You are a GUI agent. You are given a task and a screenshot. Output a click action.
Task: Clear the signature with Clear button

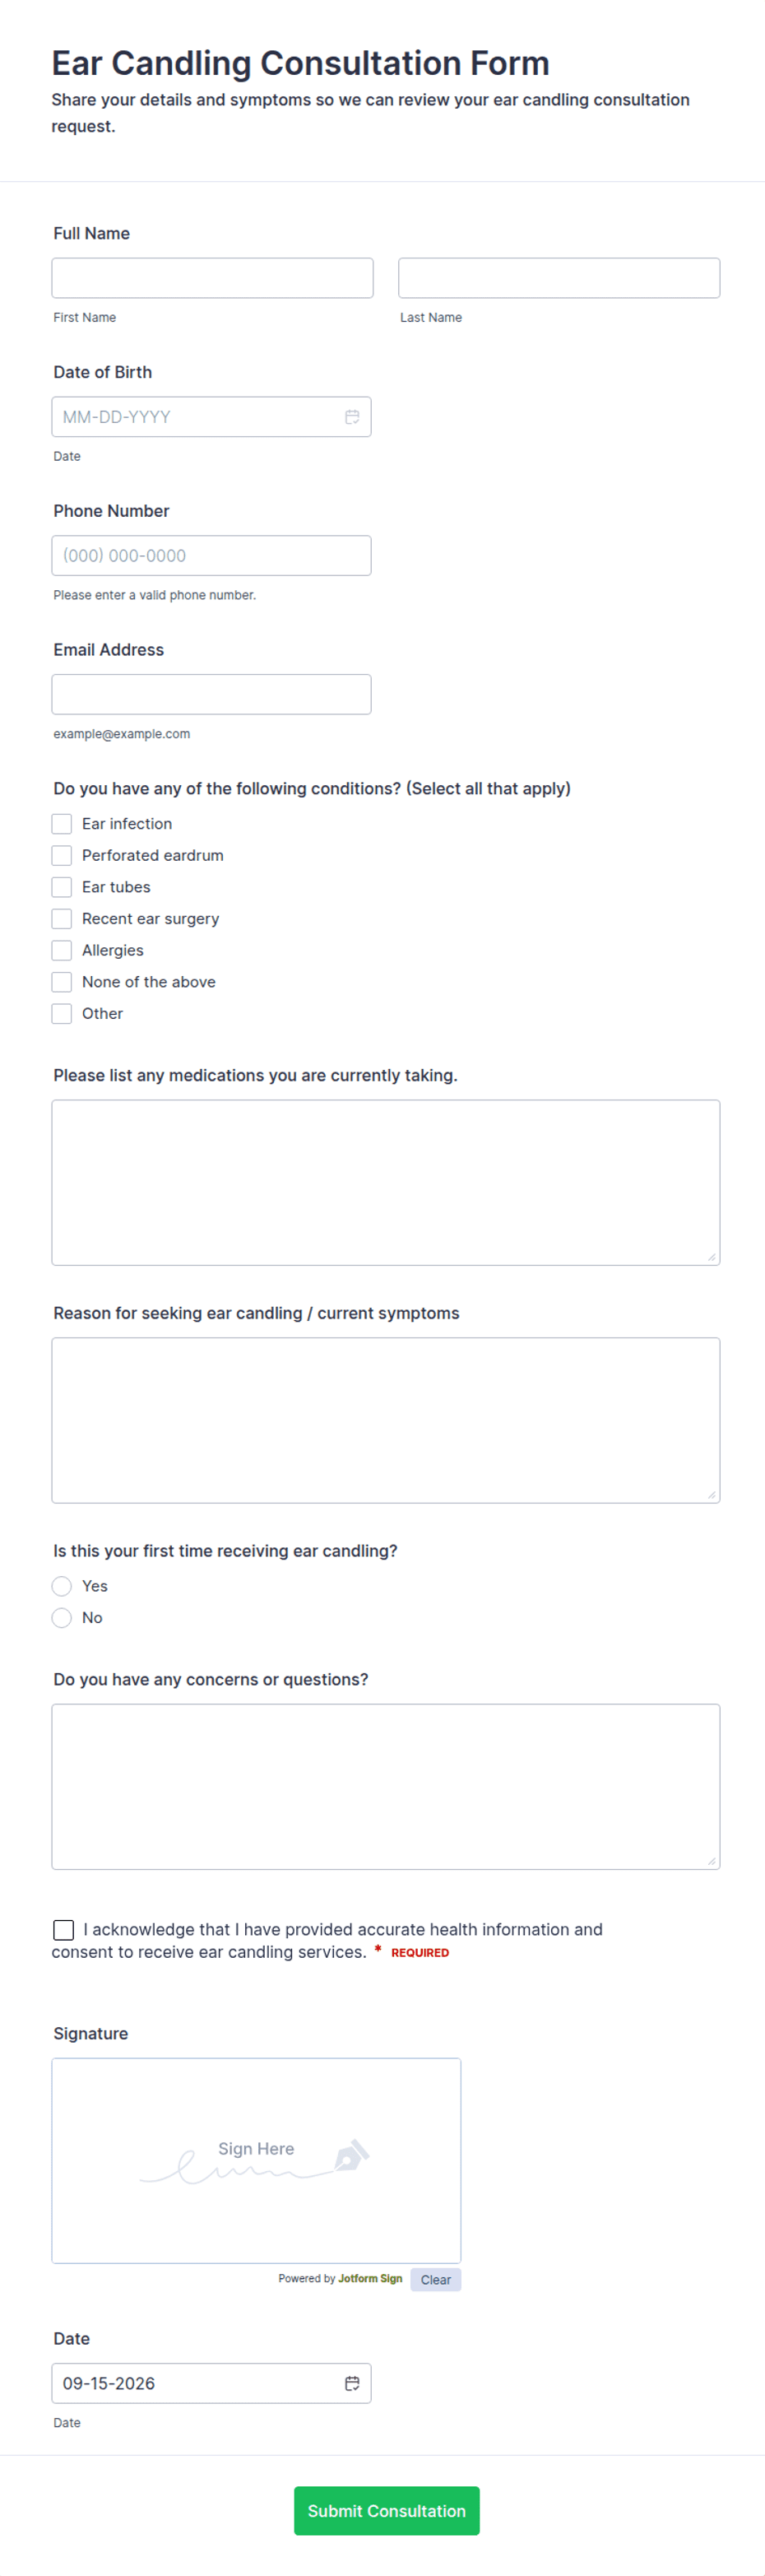pyautogui.click(x=435, y=2280)
